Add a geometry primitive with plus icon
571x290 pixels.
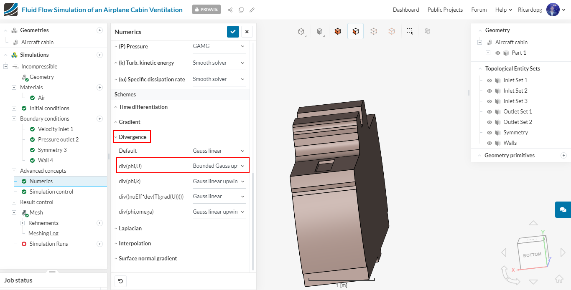point(563,155)
